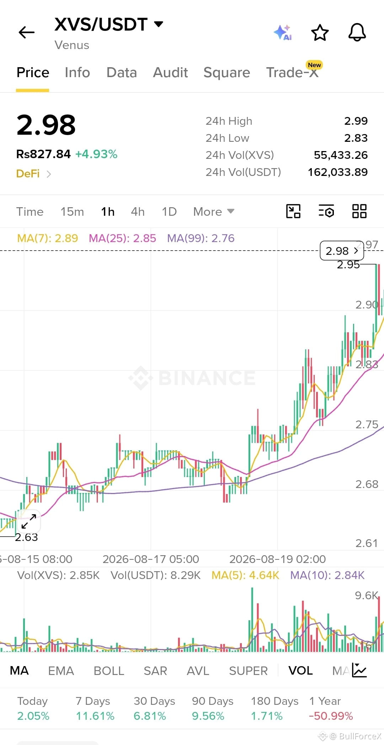Toggle the VOL sub-indicator

coord(300,670)
